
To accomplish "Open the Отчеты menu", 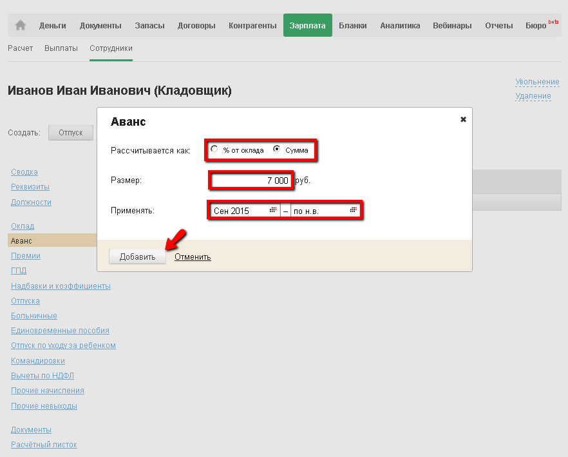I will click(x=499, y=25).
